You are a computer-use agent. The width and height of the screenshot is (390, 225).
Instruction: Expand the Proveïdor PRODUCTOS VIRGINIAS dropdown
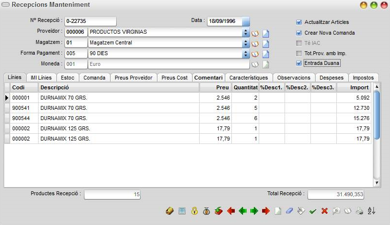pyautogui.click(x=246, y=32)
